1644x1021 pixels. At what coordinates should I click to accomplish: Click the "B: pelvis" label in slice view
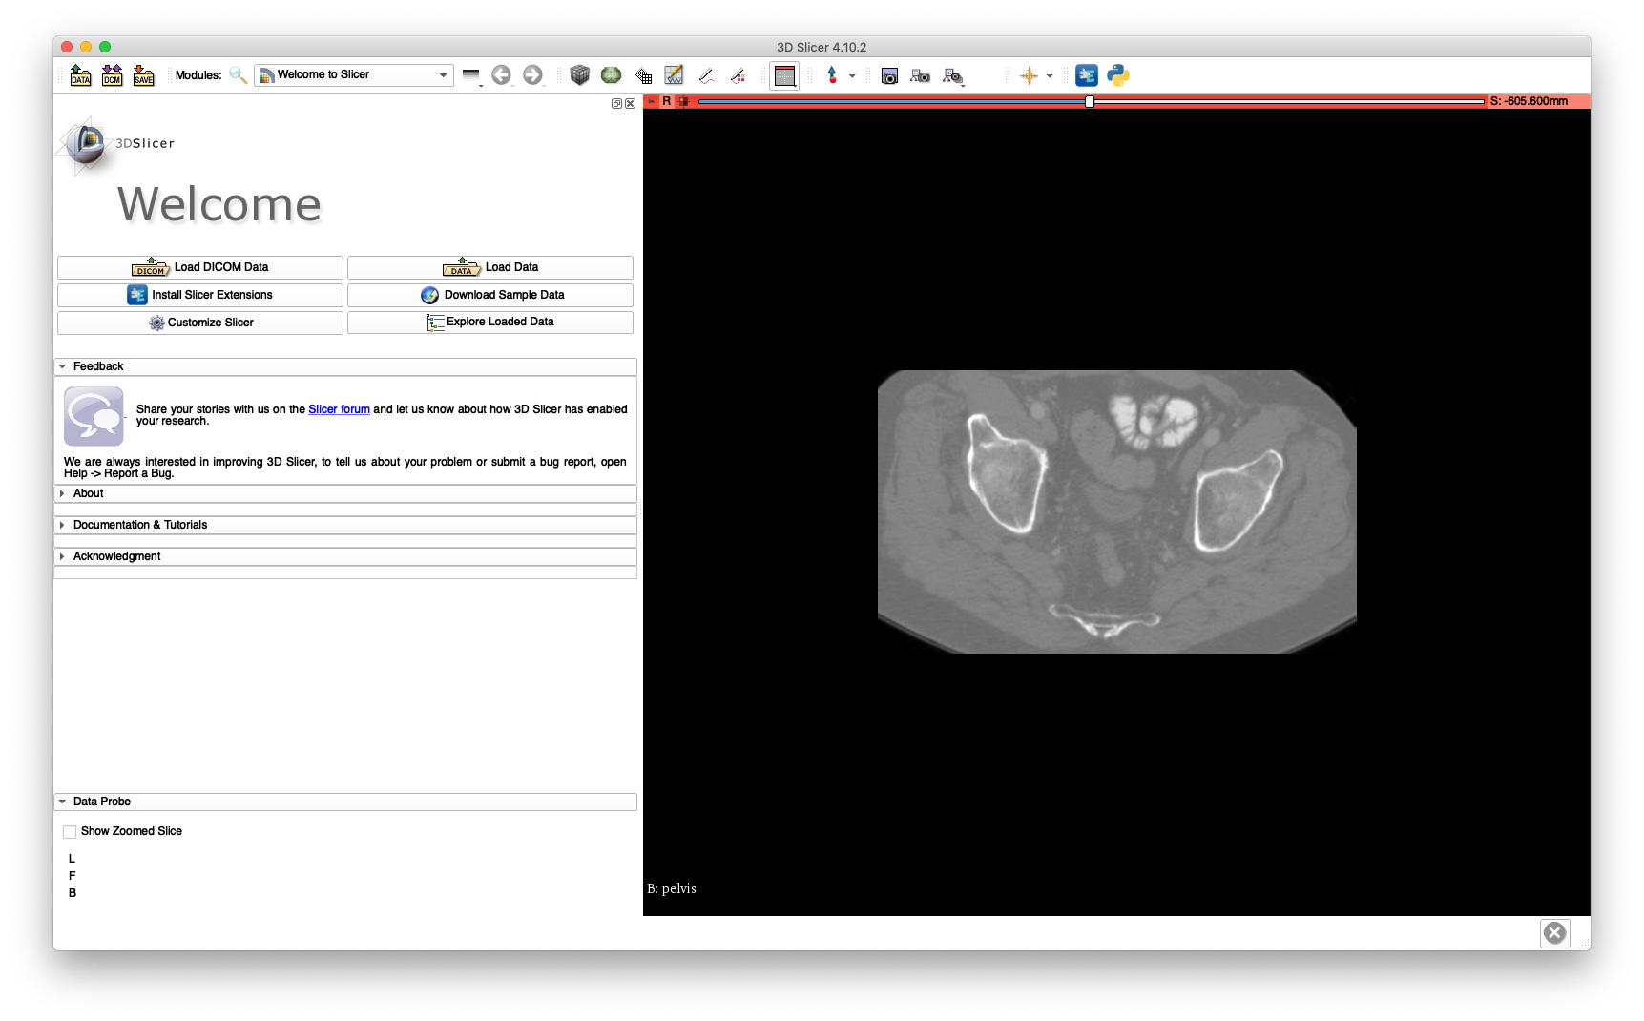pos(672,889)
